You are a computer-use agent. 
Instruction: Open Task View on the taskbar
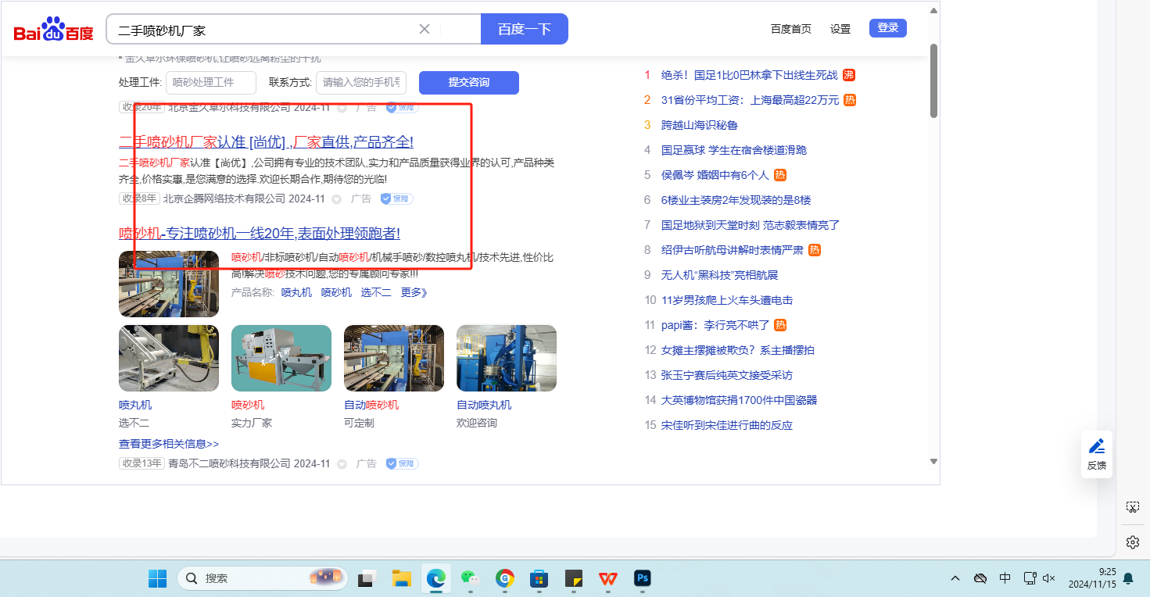coord(367,578)
